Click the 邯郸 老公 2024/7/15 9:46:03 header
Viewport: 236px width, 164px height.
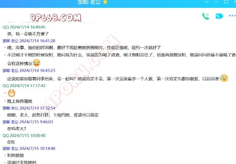(x=28, y=122)
